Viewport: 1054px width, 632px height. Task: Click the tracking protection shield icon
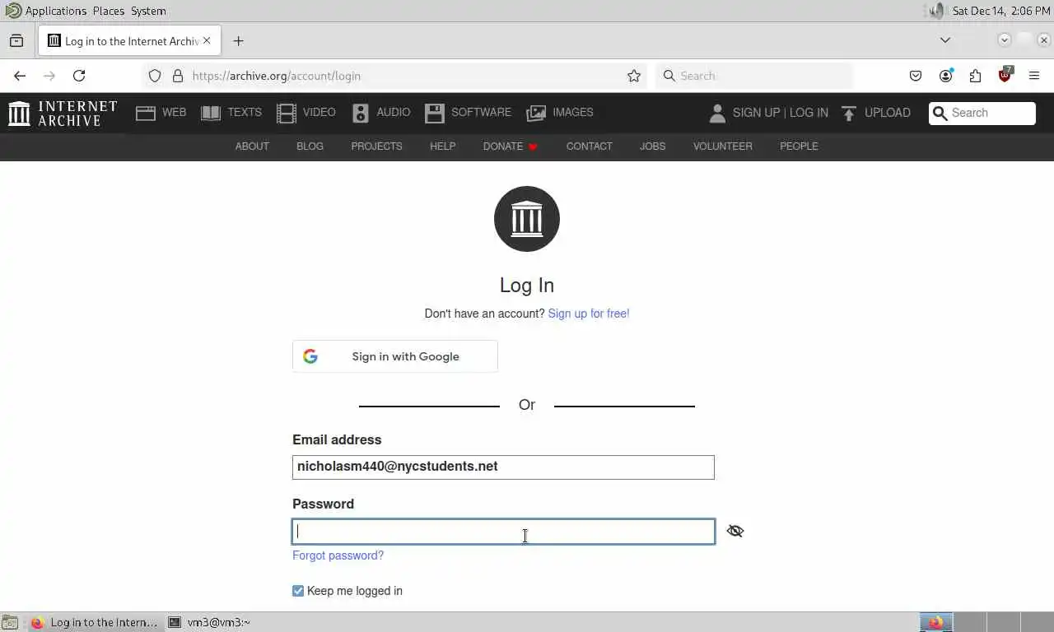click(155, 76)
